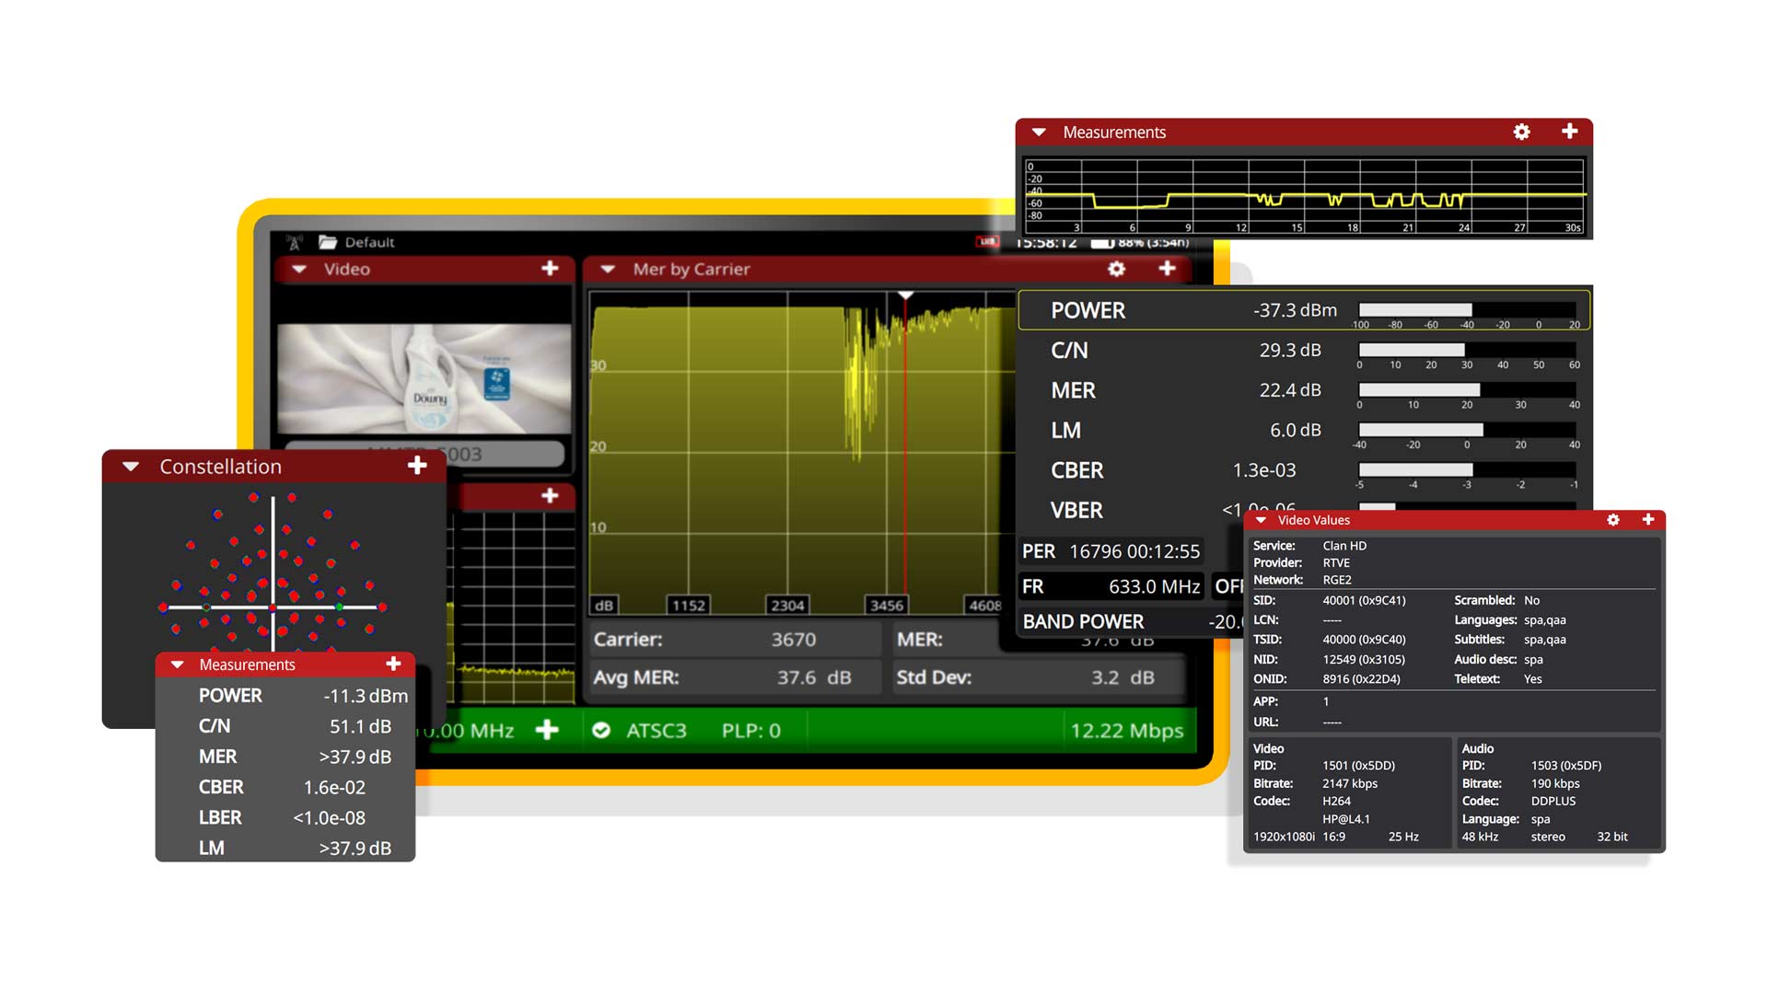Collapse the top Measurements graph panel
This screenshot has height=994, width=1768.
point(1039,132)
